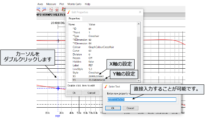Screen dimensions: 205x123
Task: Open the Plot menu
Action: click(x=61, y=4)
